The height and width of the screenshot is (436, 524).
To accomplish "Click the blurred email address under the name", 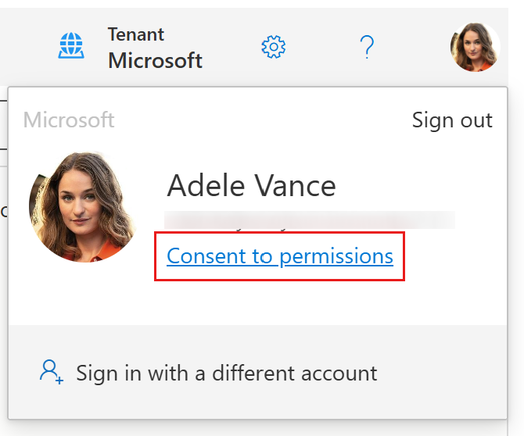I will click(310, 220).
